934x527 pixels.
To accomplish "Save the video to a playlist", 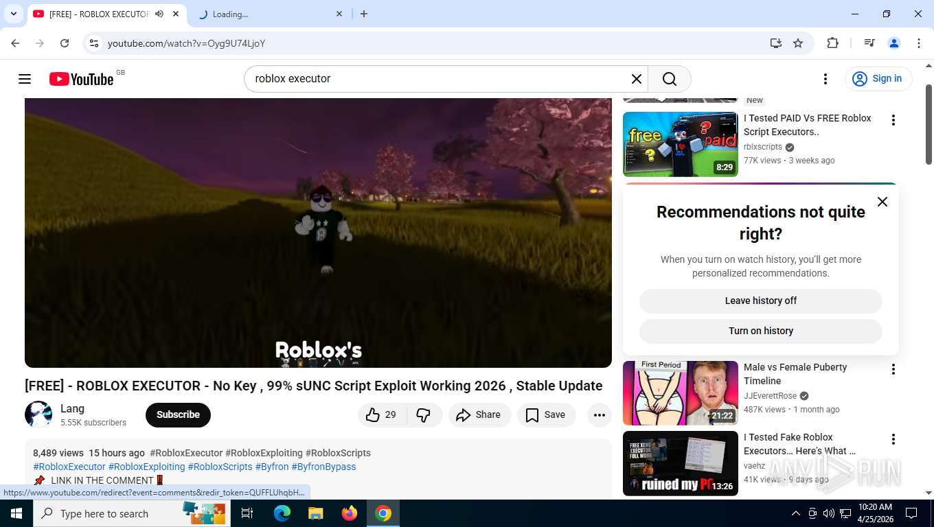I will [546, 414].
